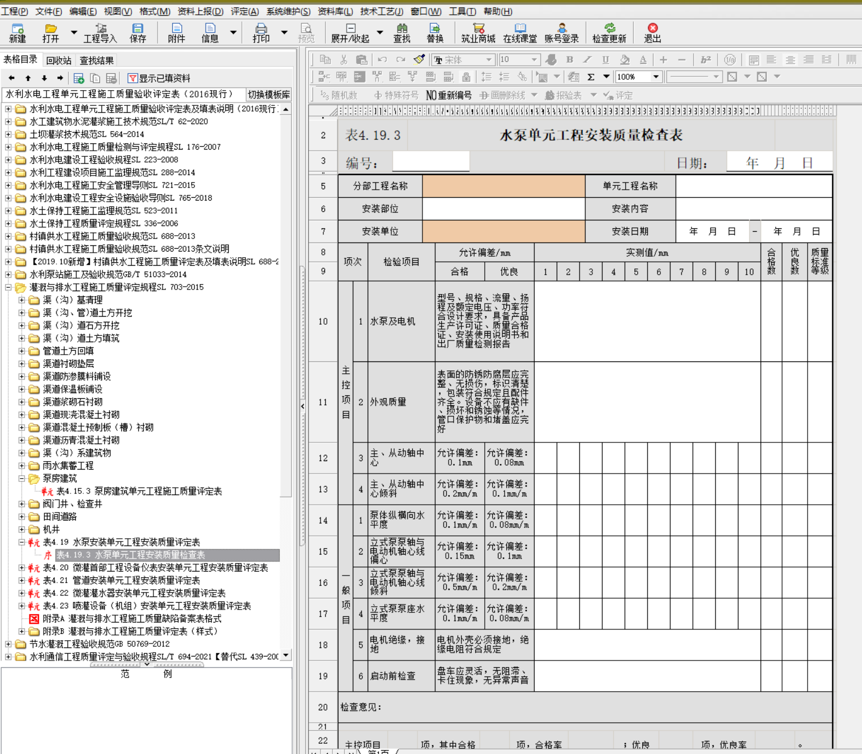The width and height of the screenshot is (862, 754).
Task: Click the down arrow icon in tree toolbar
Action: point(44,78)
